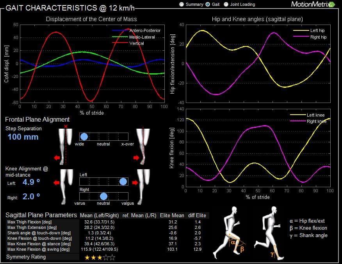
Task: Click the Elite Mean column header
Action: tap(172, 215)
